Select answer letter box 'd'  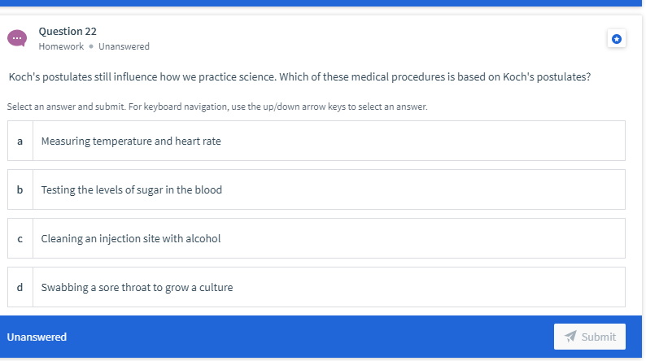(x=20, y=287)
